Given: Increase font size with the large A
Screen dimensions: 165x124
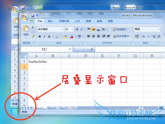Looking at the screenshot, I should 77,29.
